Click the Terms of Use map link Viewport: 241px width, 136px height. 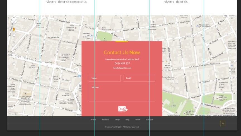pyautogui.click(x=217, y=116)
